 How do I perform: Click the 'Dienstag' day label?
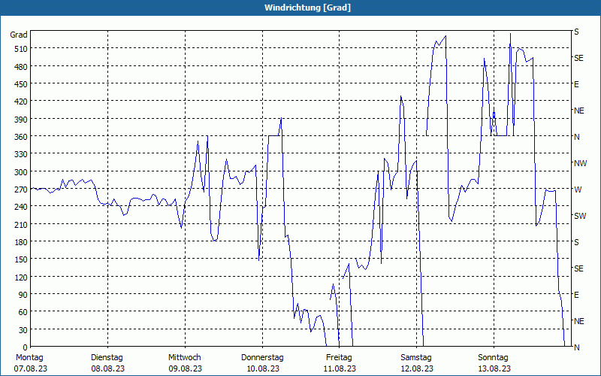click(x=107, y=357)
